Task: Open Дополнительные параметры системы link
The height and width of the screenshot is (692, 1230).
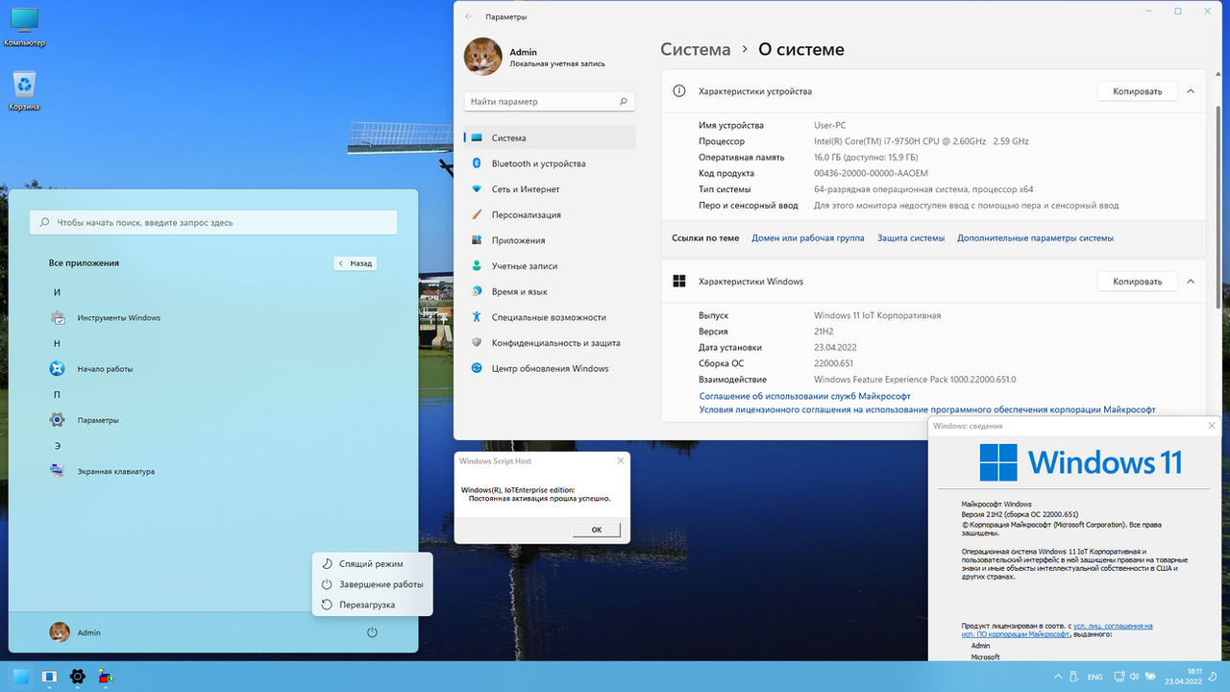Action: coord(1035,238)
